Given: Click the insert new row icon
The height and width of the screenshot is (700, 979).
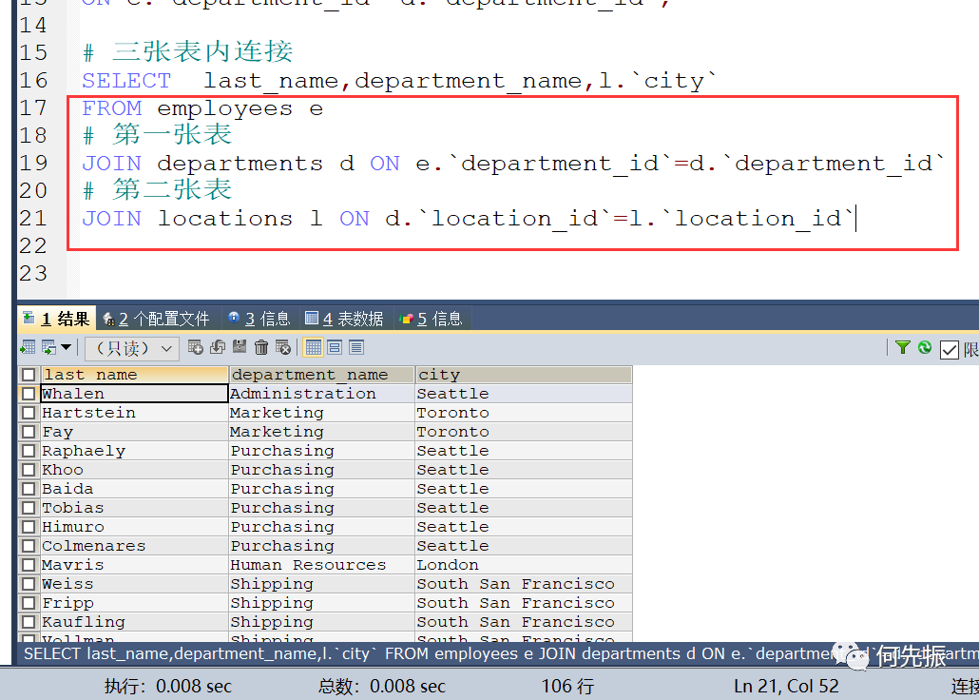Looking at the screenshot, I should [196, 347].
